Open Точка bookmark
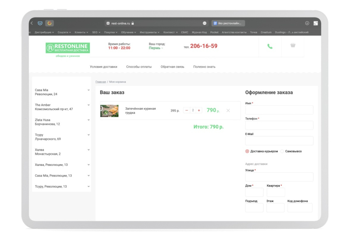 [253, 32]
